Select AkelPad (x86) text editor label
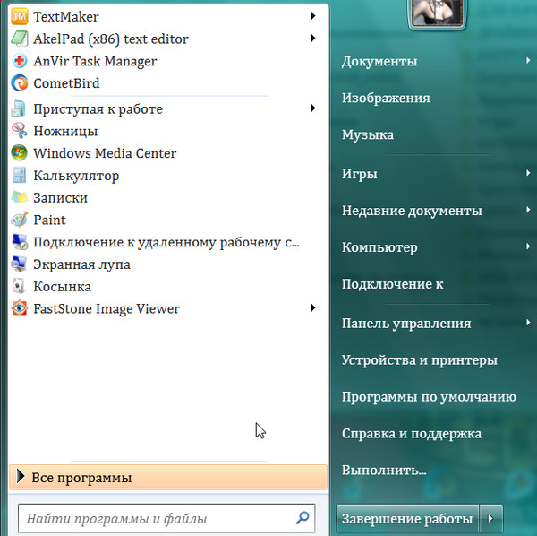The width and height of the screenshot is (537, 536). click(x=111, y=39)
